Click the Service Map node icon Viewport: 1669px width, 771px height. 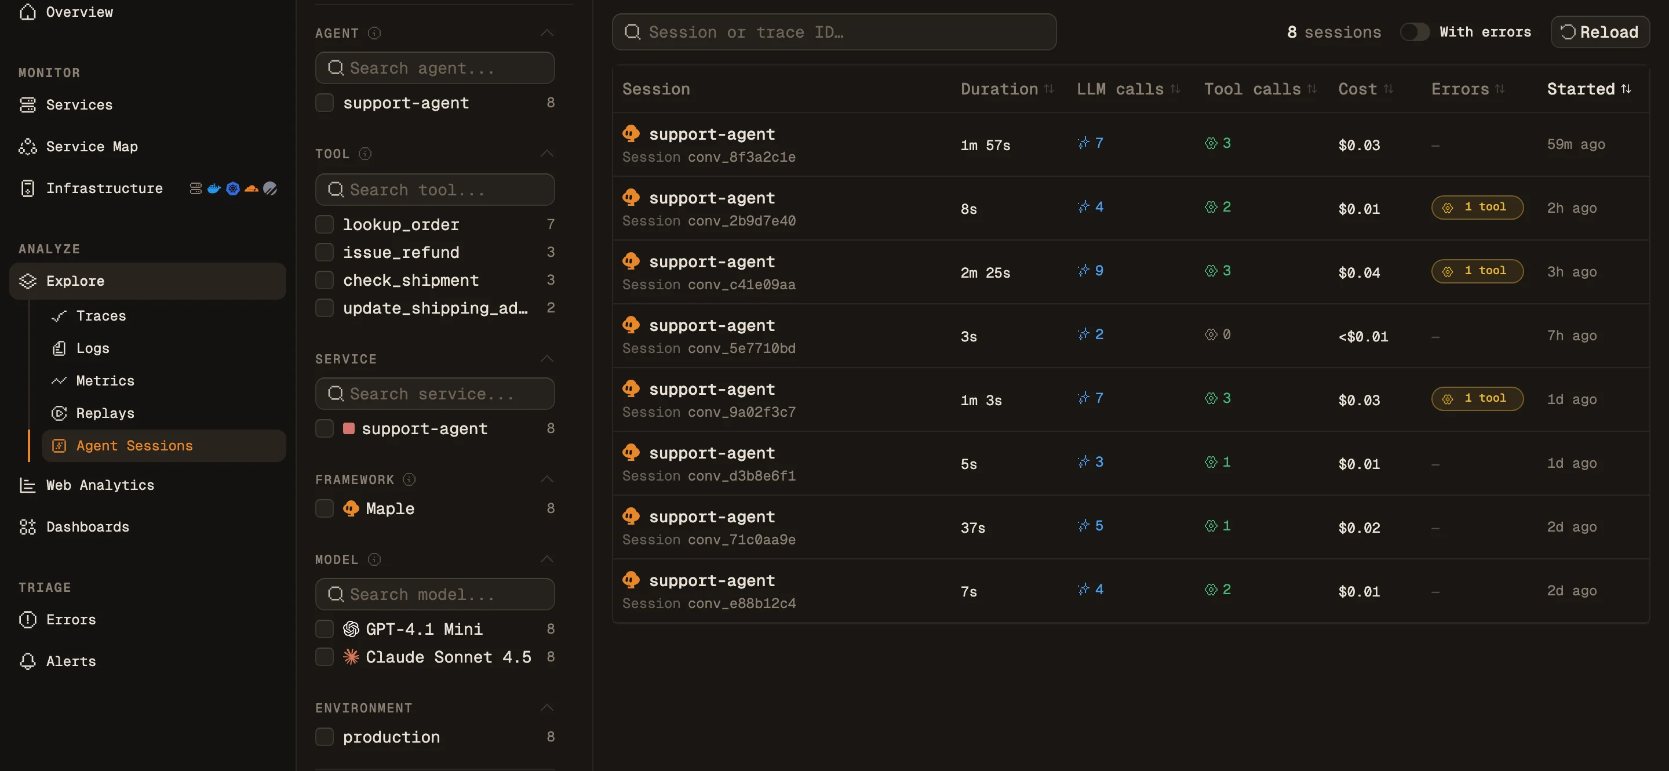click(x=27, y=147)
